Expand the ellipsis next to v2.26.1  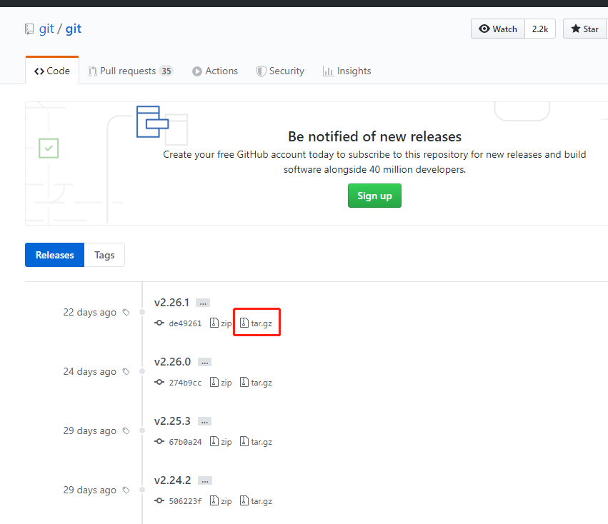tap(203, 303)
